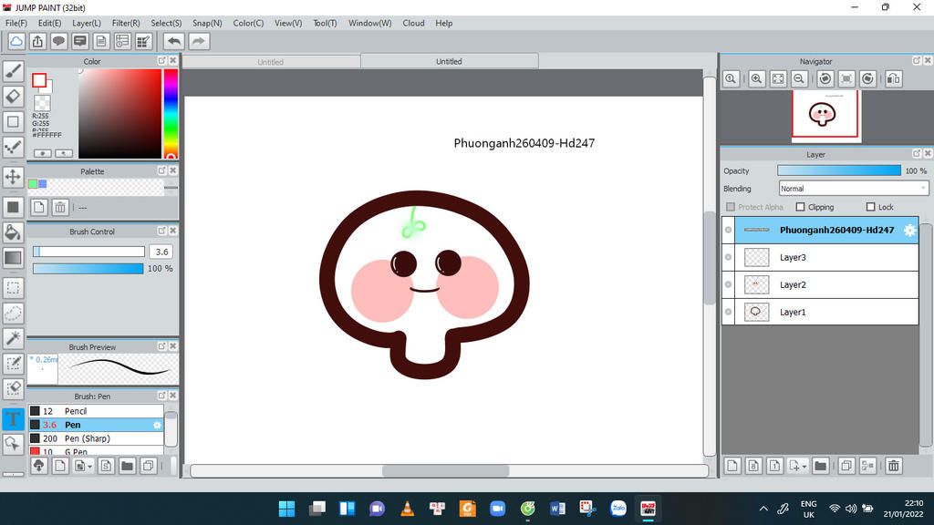The width and height of the screenshot is (934, 525).
Task: Zoom in using the Navigator panel
Action: [756, 79]
